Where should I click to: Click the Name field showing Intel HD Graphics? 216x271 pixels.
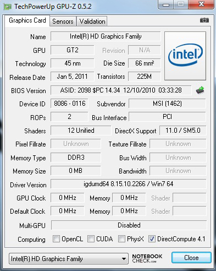106,36
